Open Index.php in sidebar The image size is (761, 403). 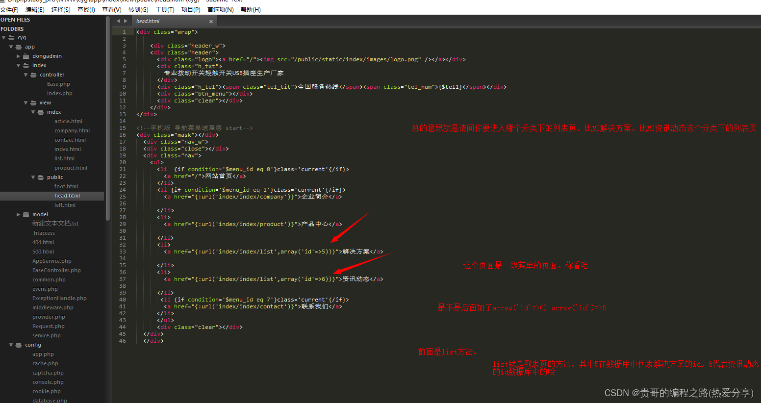point(59,94)
